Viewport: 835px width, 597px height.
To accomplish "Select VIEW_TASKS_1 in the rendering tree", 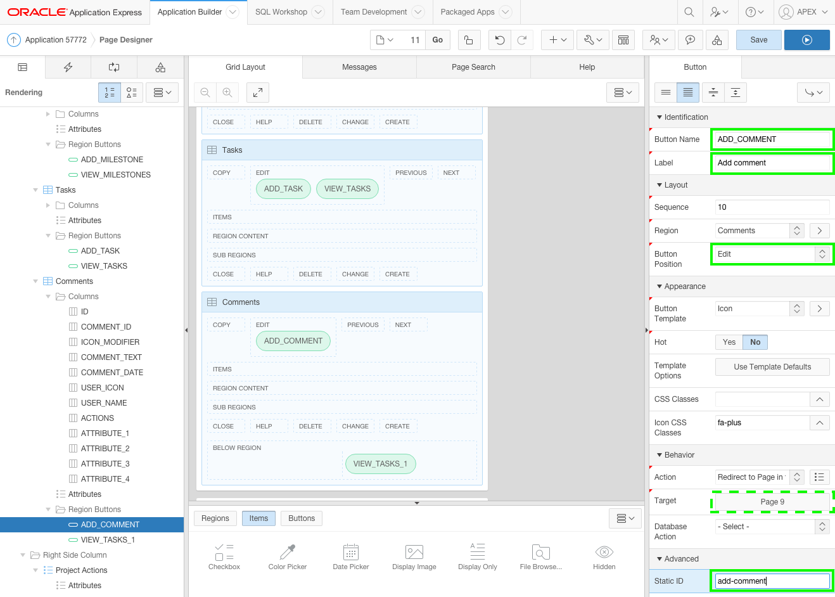I will tap(108, 540).
